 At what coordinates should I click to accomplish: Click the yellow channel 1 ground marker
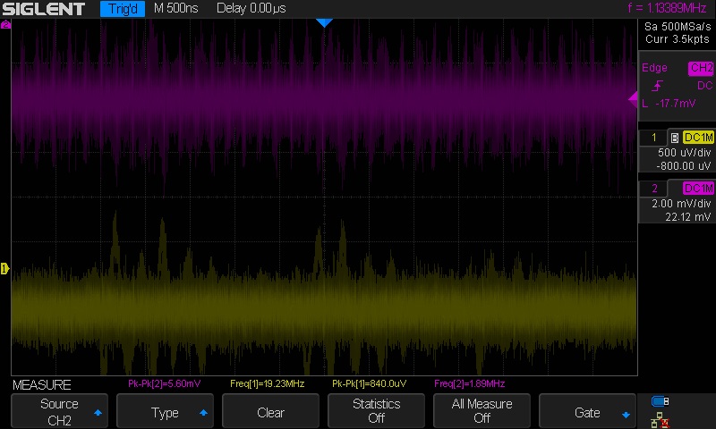[x=5, y=268]
